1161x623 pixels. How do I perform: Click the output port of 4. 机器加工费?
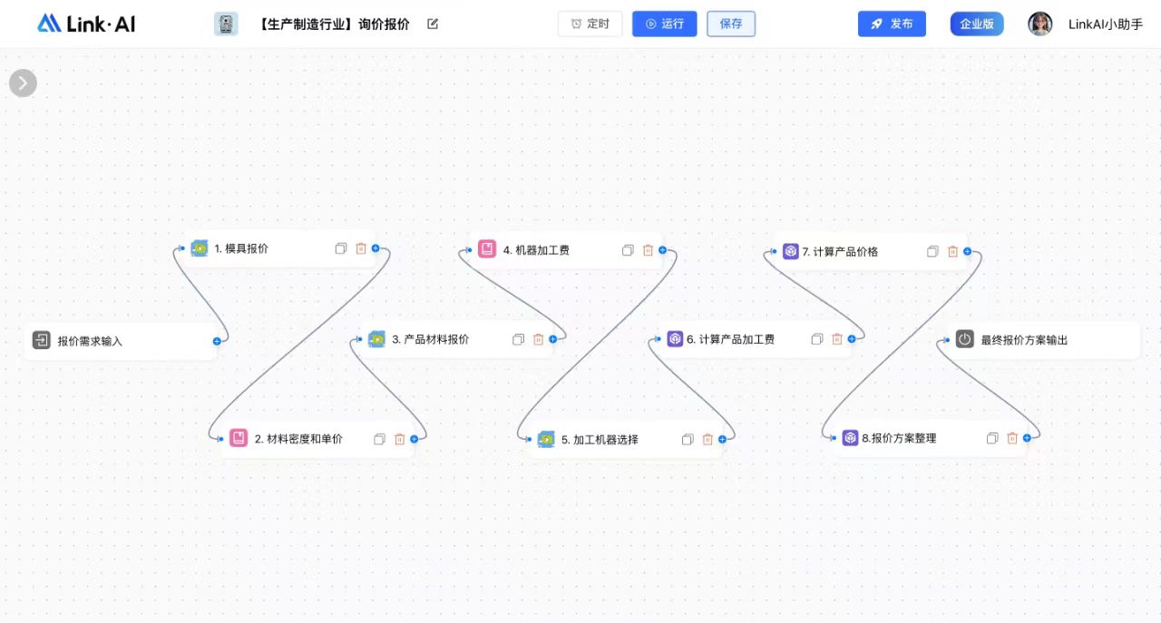tap(662, 249)
